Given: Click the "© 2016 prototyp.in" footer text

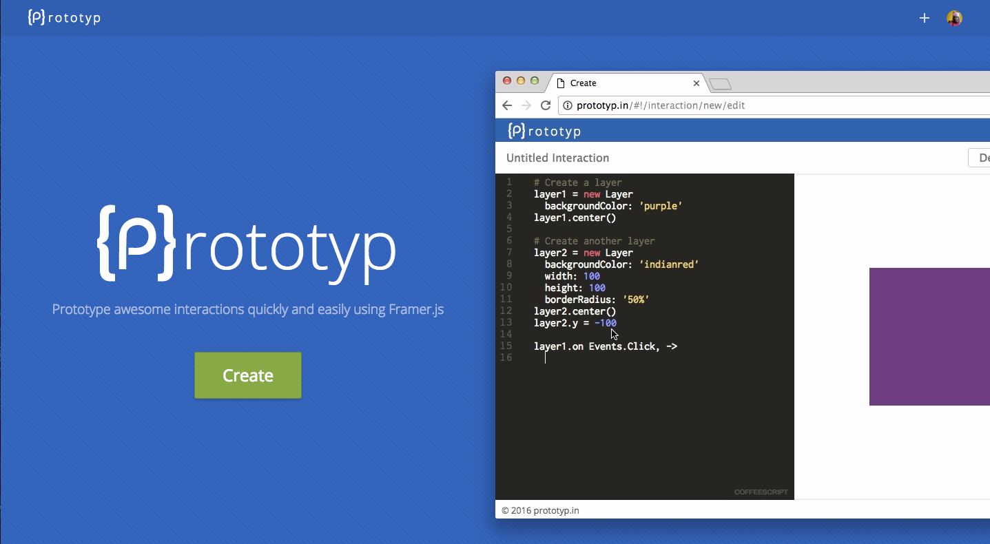Looking at the screenshot, I should (x=540, y=510).
